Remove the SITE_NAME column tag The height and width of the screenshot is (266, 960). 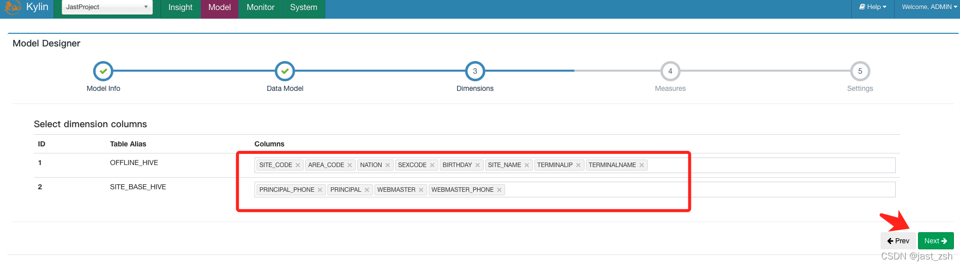point(527,165)
